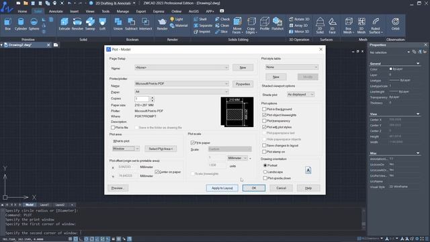
Task: Cancel the Plot dialog
Action: coord(281,188)
